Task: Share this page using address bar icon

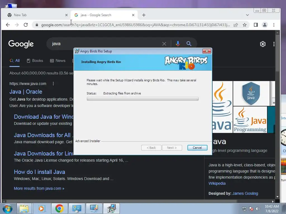Action: [236, 25]
